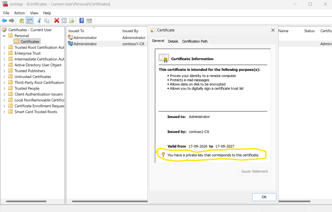332x212 pixels.
Task: Open the View menu
Action: coord(34,13)
